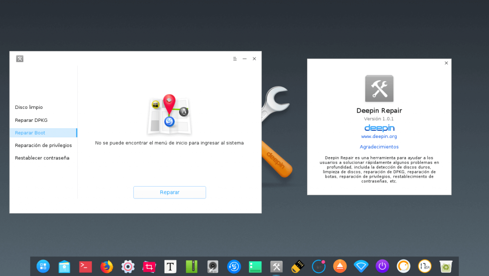Viewport: 489px width, 276px height.
Task: Close the About Deepin Repair dialog
Action: click(x=446, y=63)
